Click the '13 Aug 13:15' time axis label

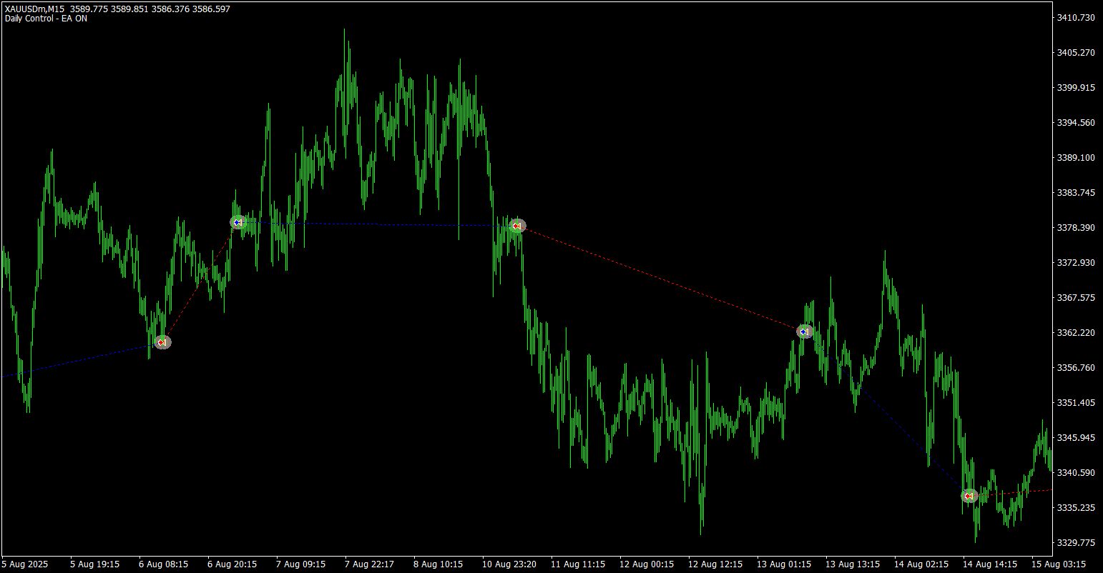pos(853,564)
